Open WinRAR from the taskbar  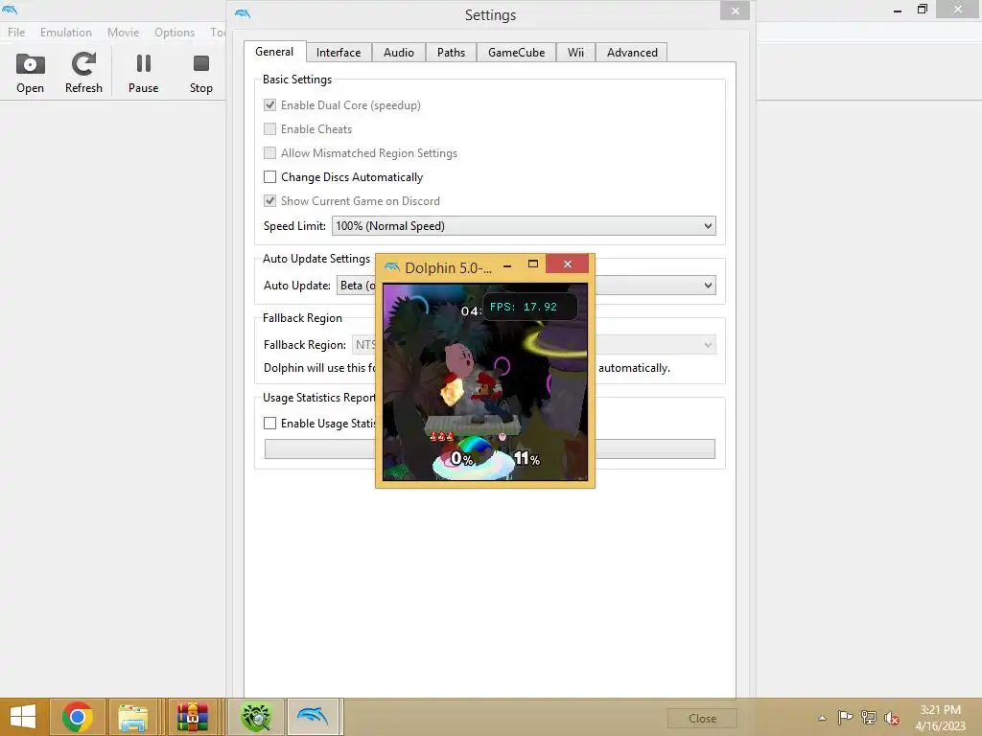[x=192, y=717]
